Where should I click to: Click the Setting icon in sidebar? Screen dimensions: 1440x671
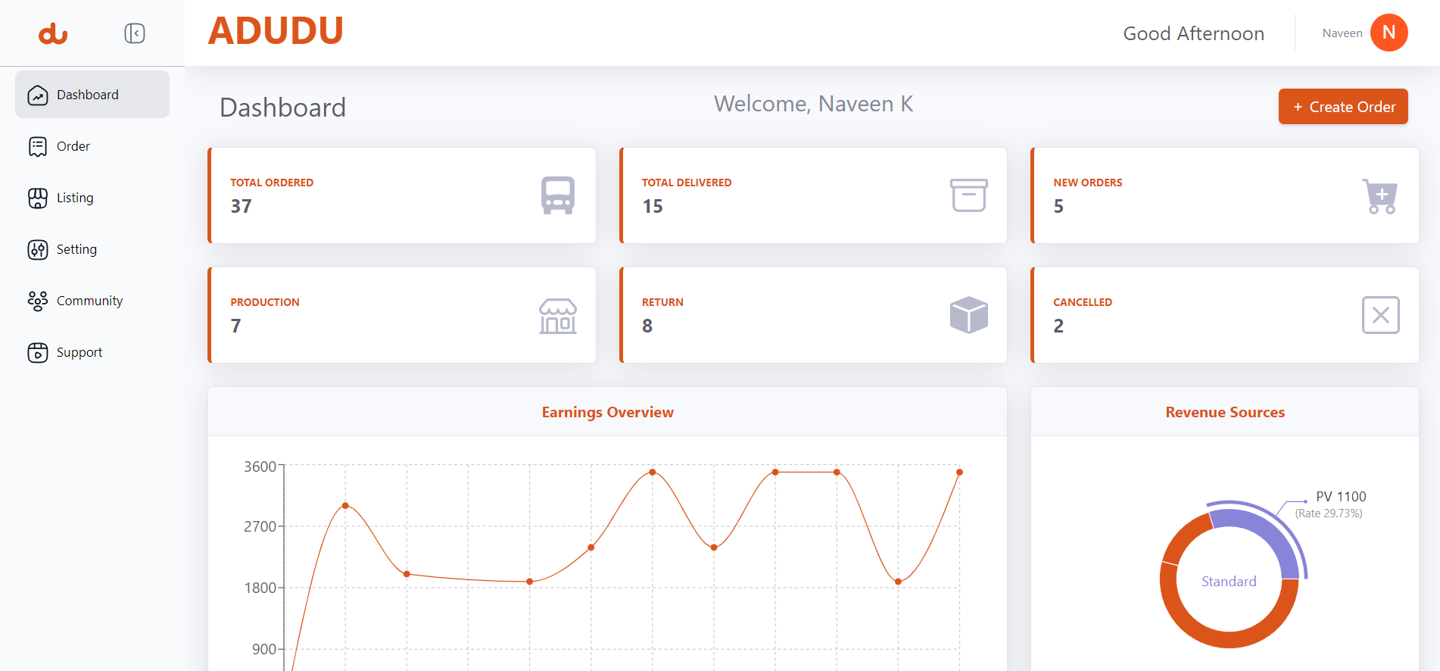tap(38, 249)
